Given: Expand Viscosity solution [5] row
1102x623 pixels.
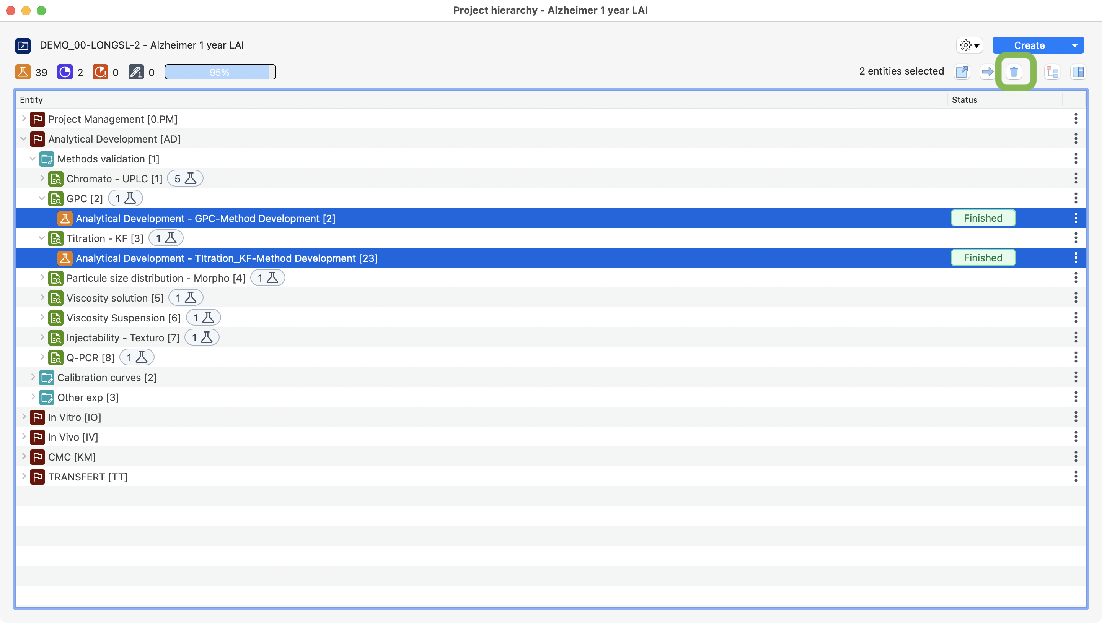Looking at the screenshot, I should pos(42,297).
